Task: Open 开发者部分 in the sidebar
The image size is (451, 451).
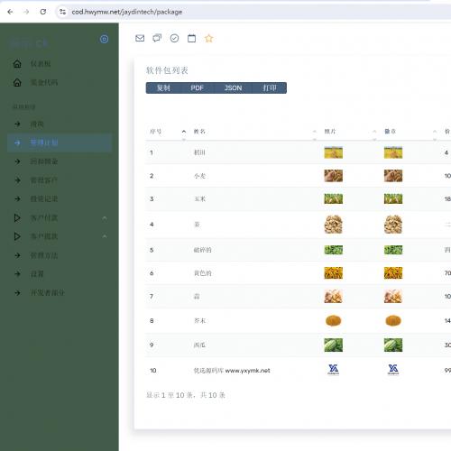Action: tap(48, 292)
